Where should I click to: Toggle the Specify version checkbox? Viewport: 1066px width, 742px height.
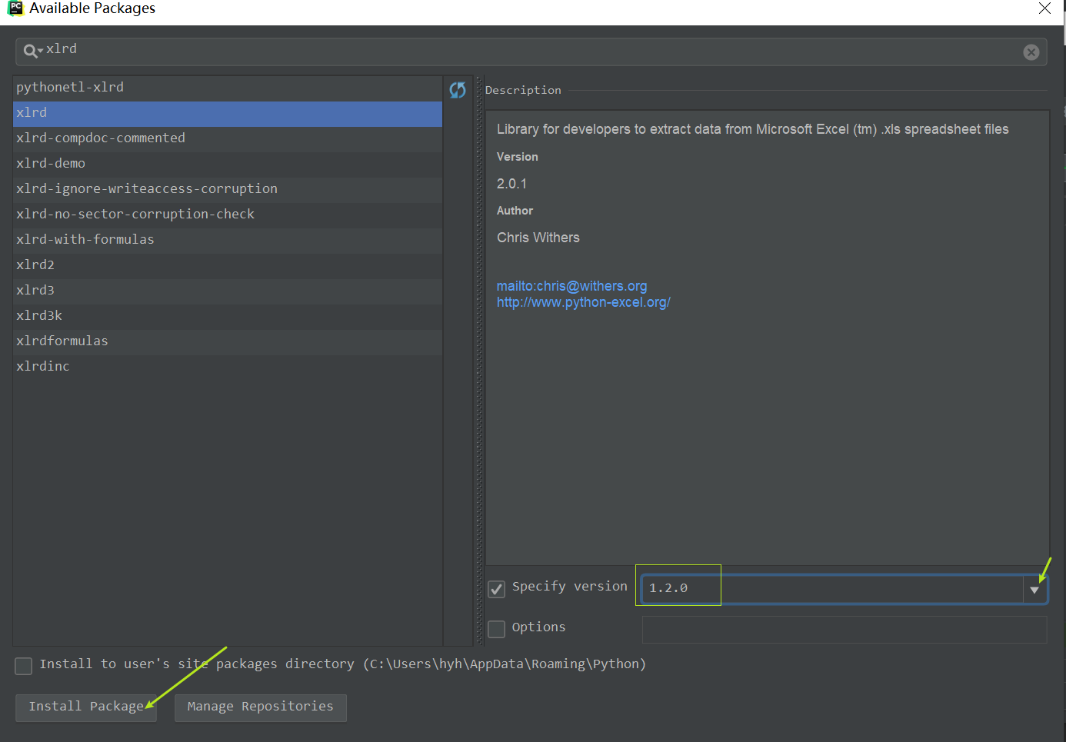click(x=497, y=589)
